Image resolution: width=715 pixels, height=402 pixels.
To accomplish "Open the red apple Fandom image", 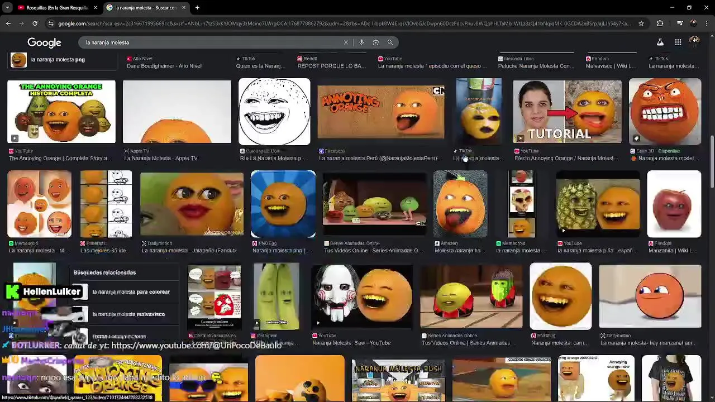I will coord(674,204).
